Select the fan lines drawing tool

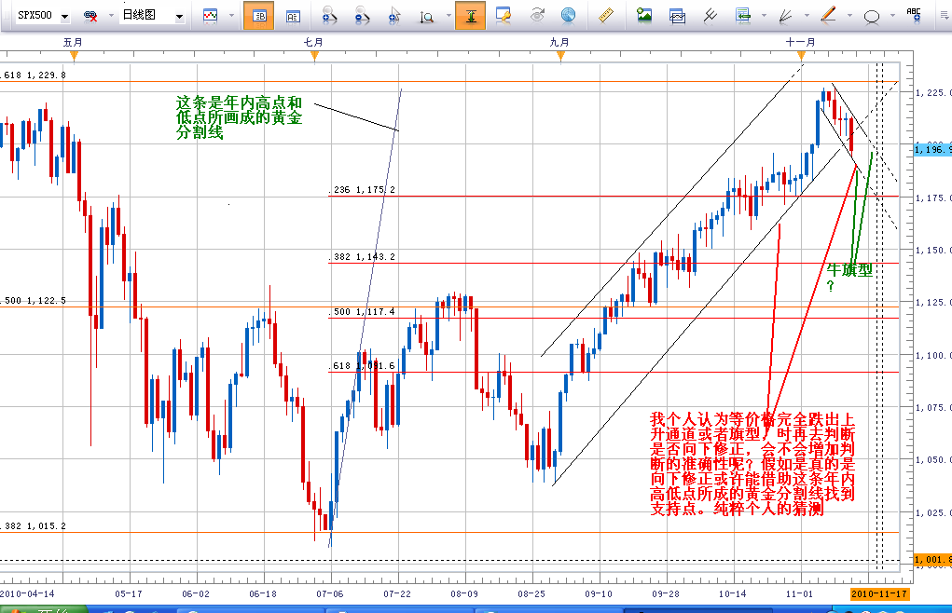tap(786, 16)
